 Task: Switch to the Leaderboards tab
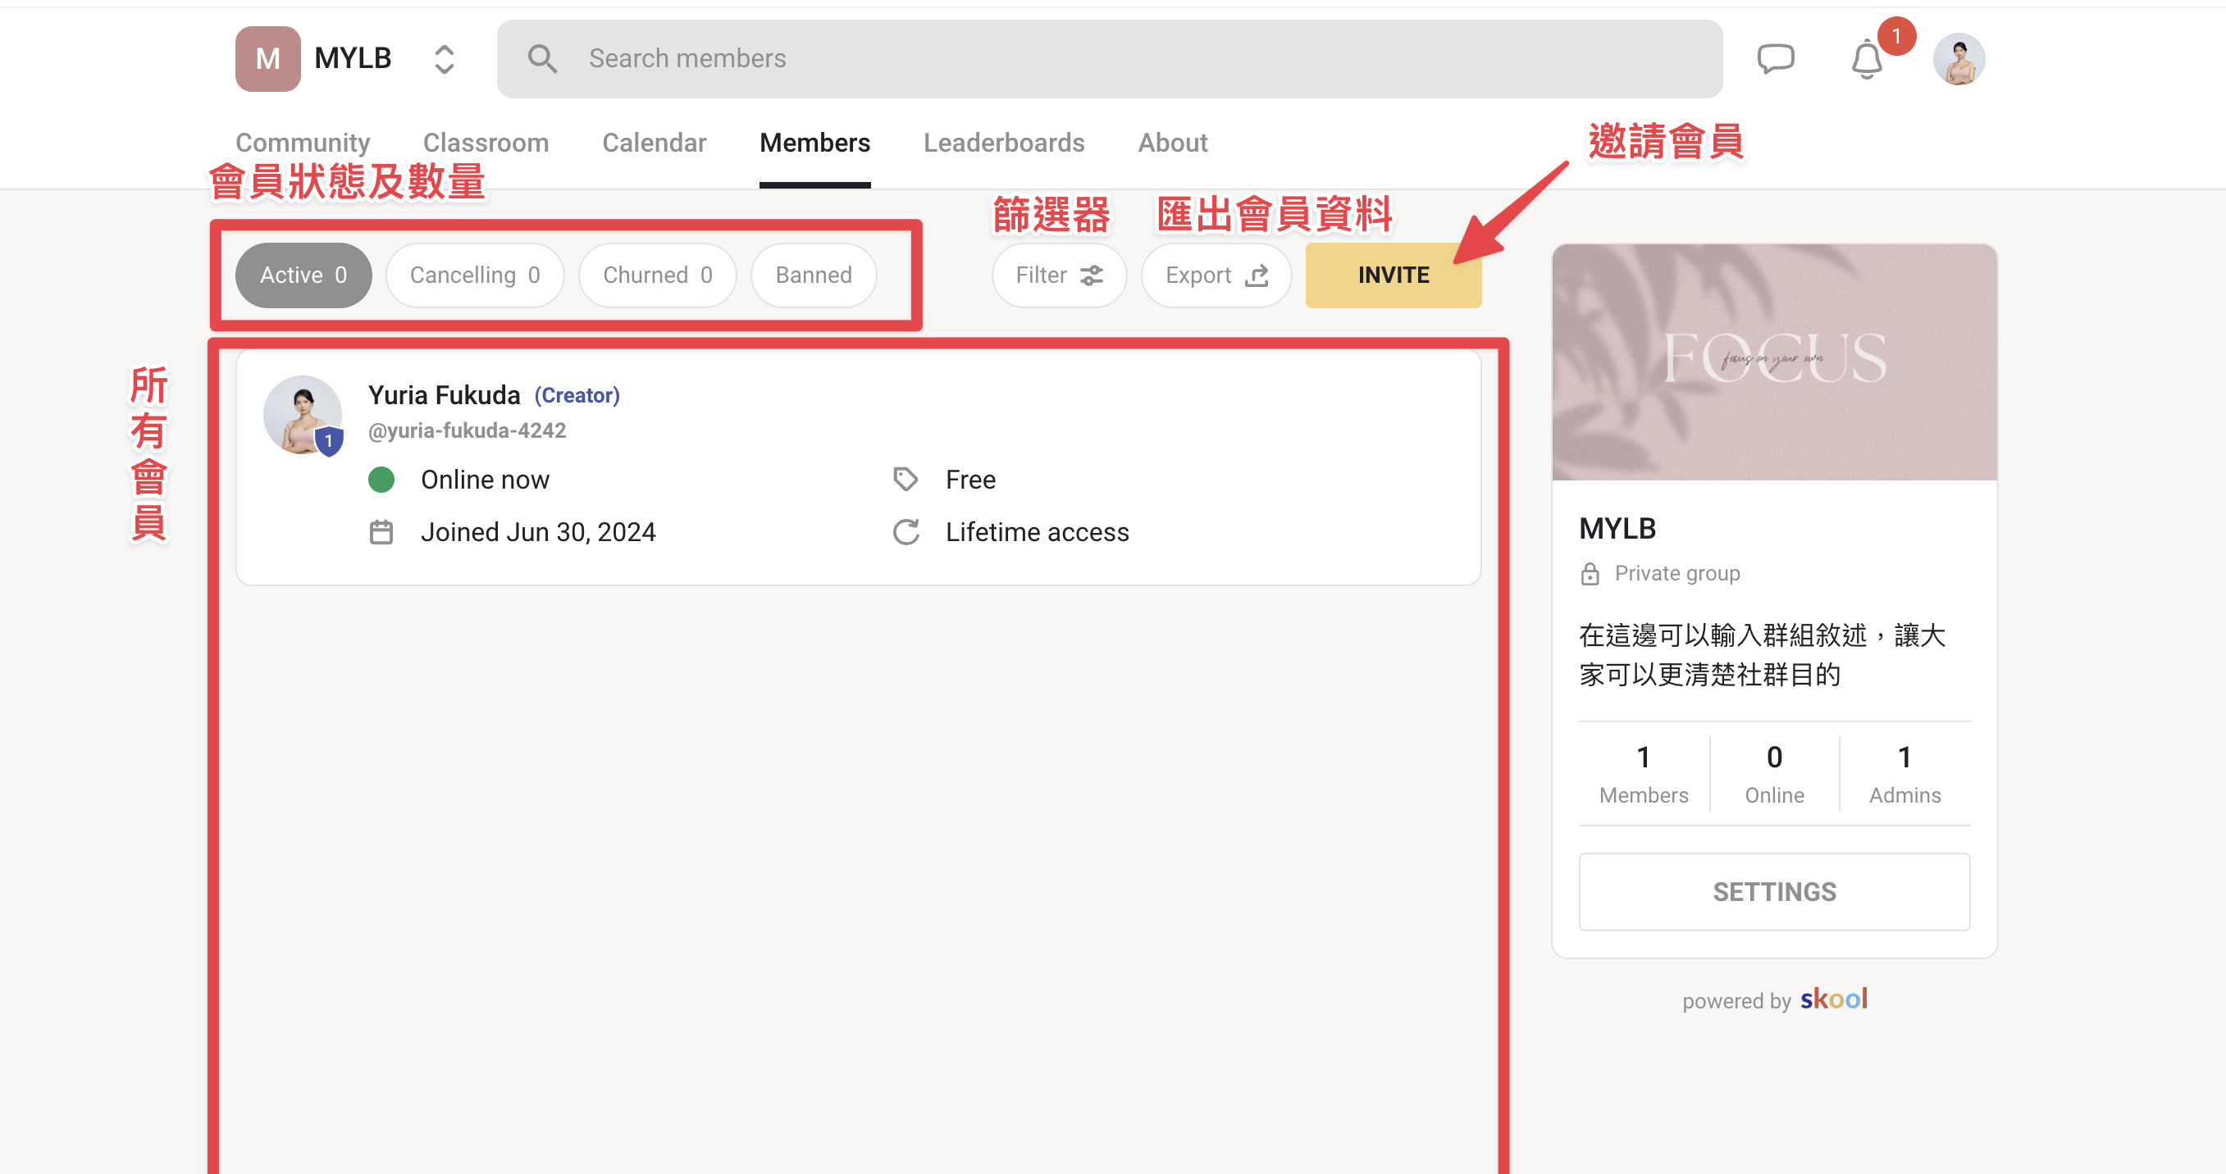click(1003, 143)
